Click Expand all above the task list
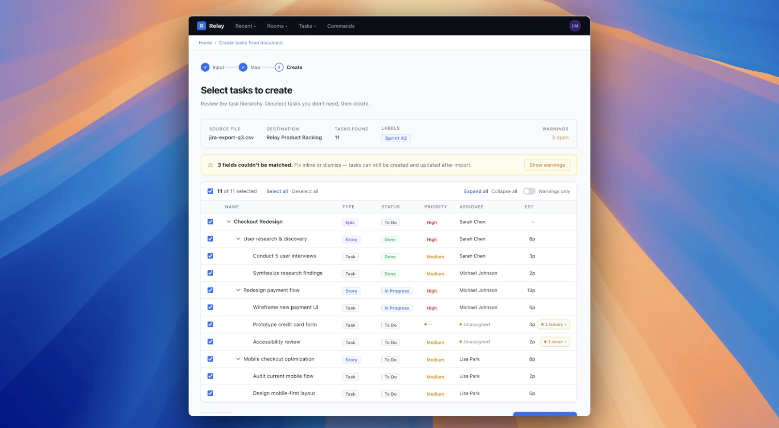 (476, 191)
